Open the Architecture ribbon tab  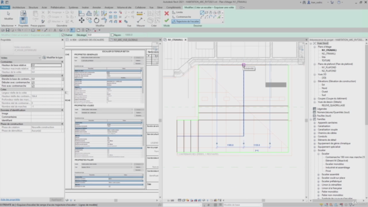pos(18,7)
